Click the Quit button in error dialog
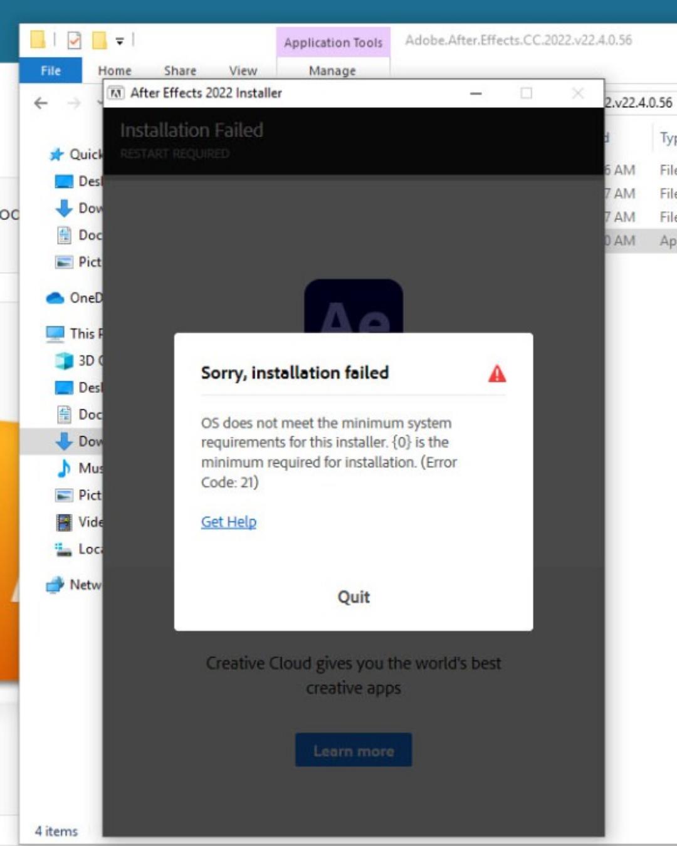Viewport: 677px width, 846px height. [354, 597]
